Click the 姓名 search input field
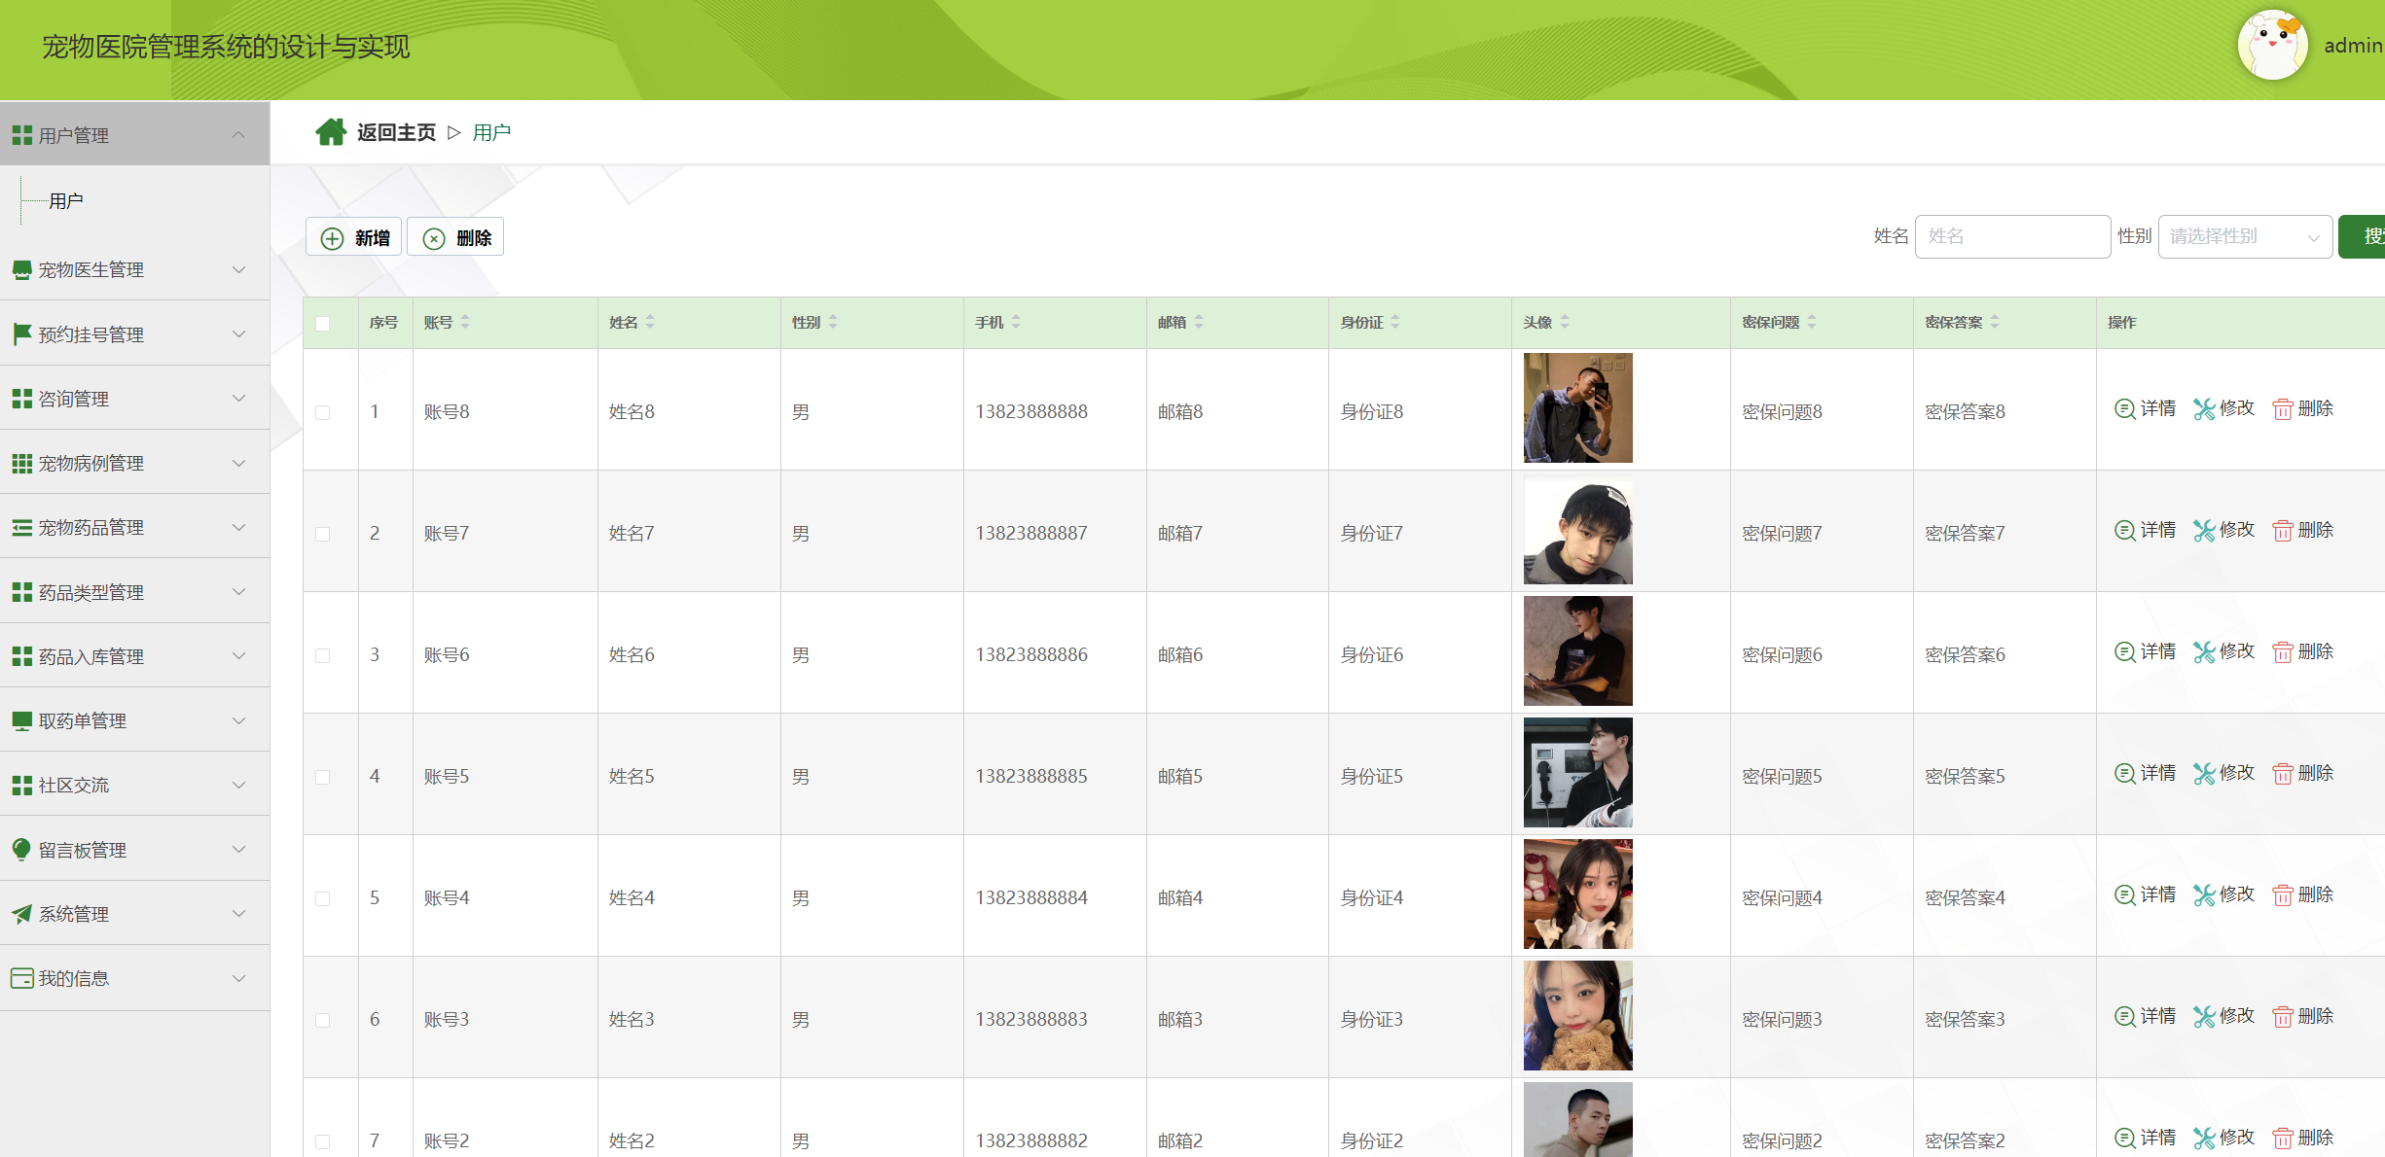Viewport: 2385px width, 1157px height. pos(2012,236)
